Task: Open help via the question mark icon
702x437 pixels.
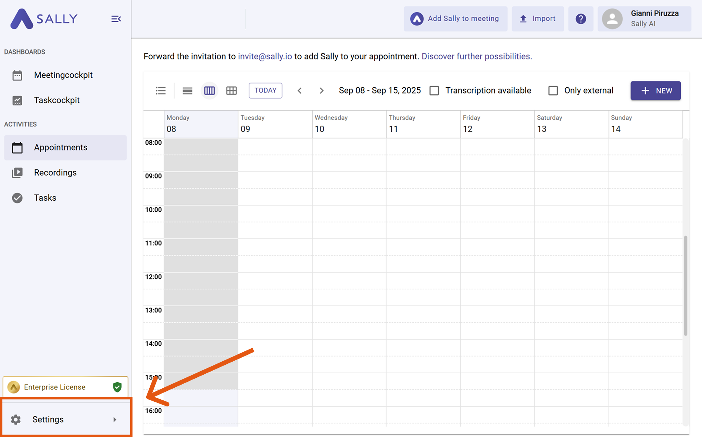Action: pyautogui.click(x=581, y=19)
